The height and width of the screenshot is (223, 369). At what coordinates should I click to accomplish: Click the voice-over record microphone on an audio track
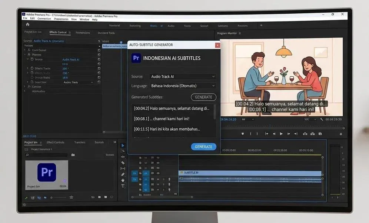click(169, 179)
